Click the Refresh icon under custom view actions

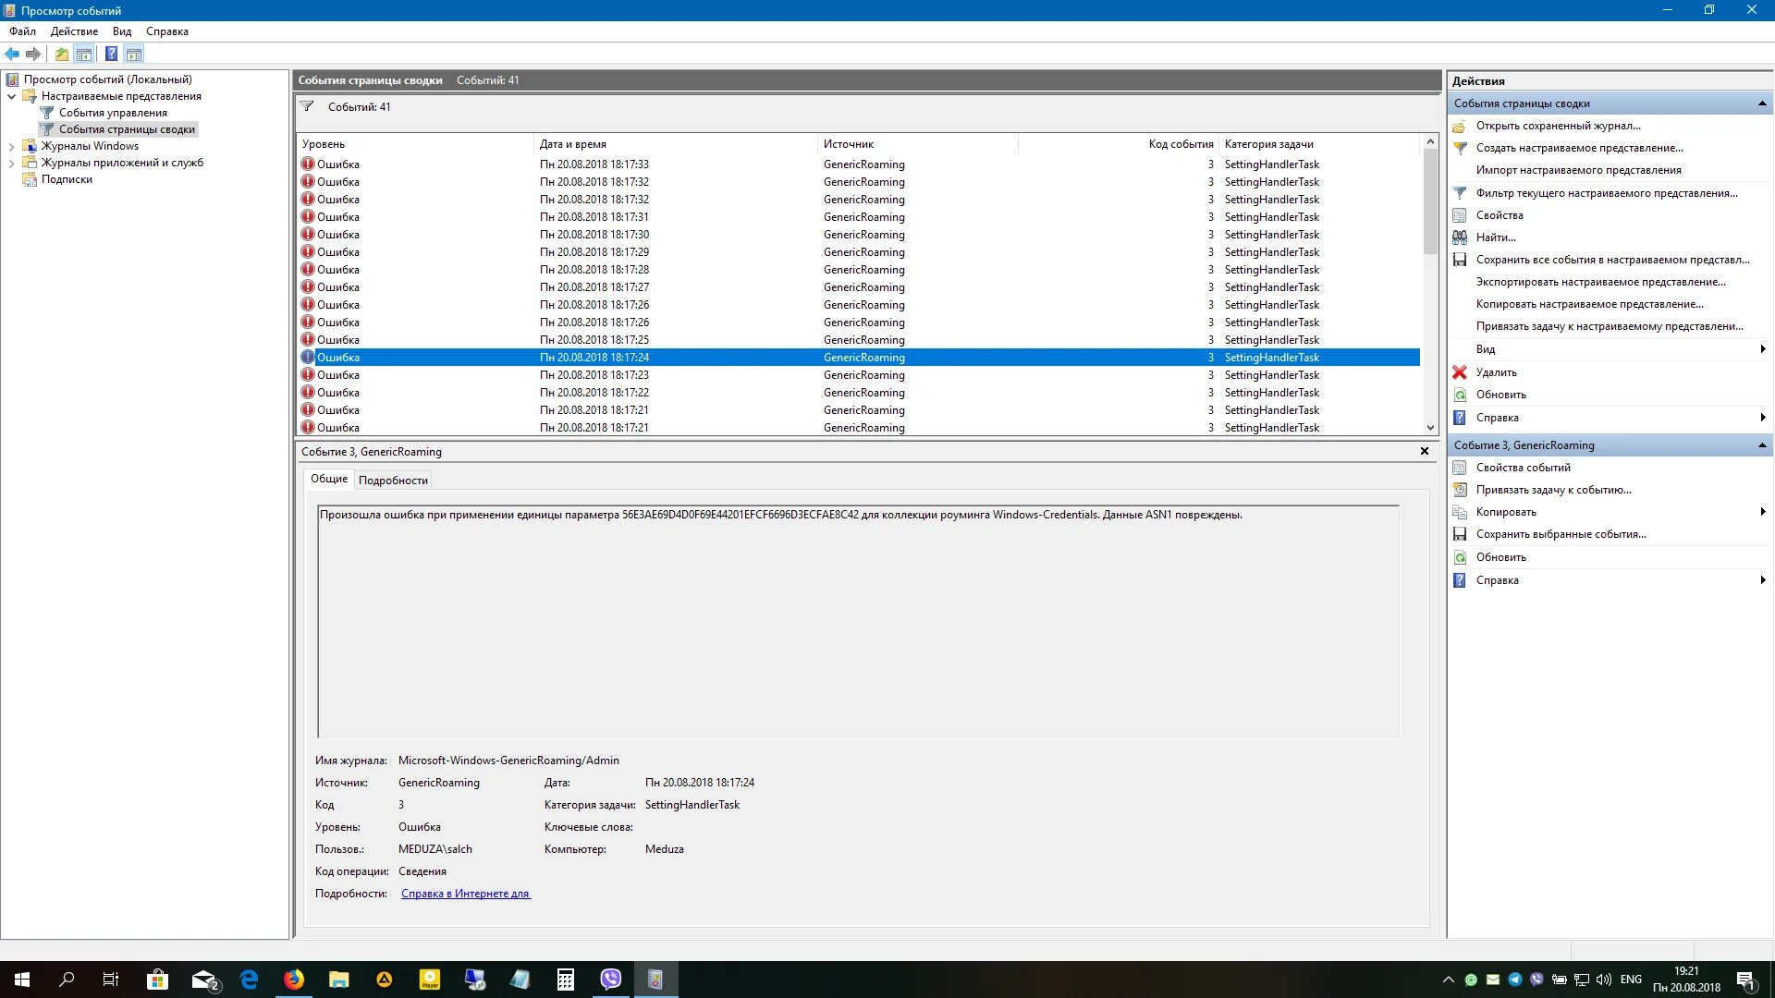click(1460, 395)
